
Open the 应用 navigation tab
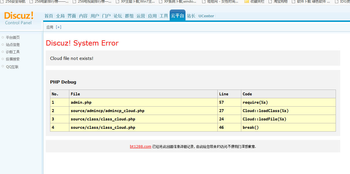[x=152, y=16]
